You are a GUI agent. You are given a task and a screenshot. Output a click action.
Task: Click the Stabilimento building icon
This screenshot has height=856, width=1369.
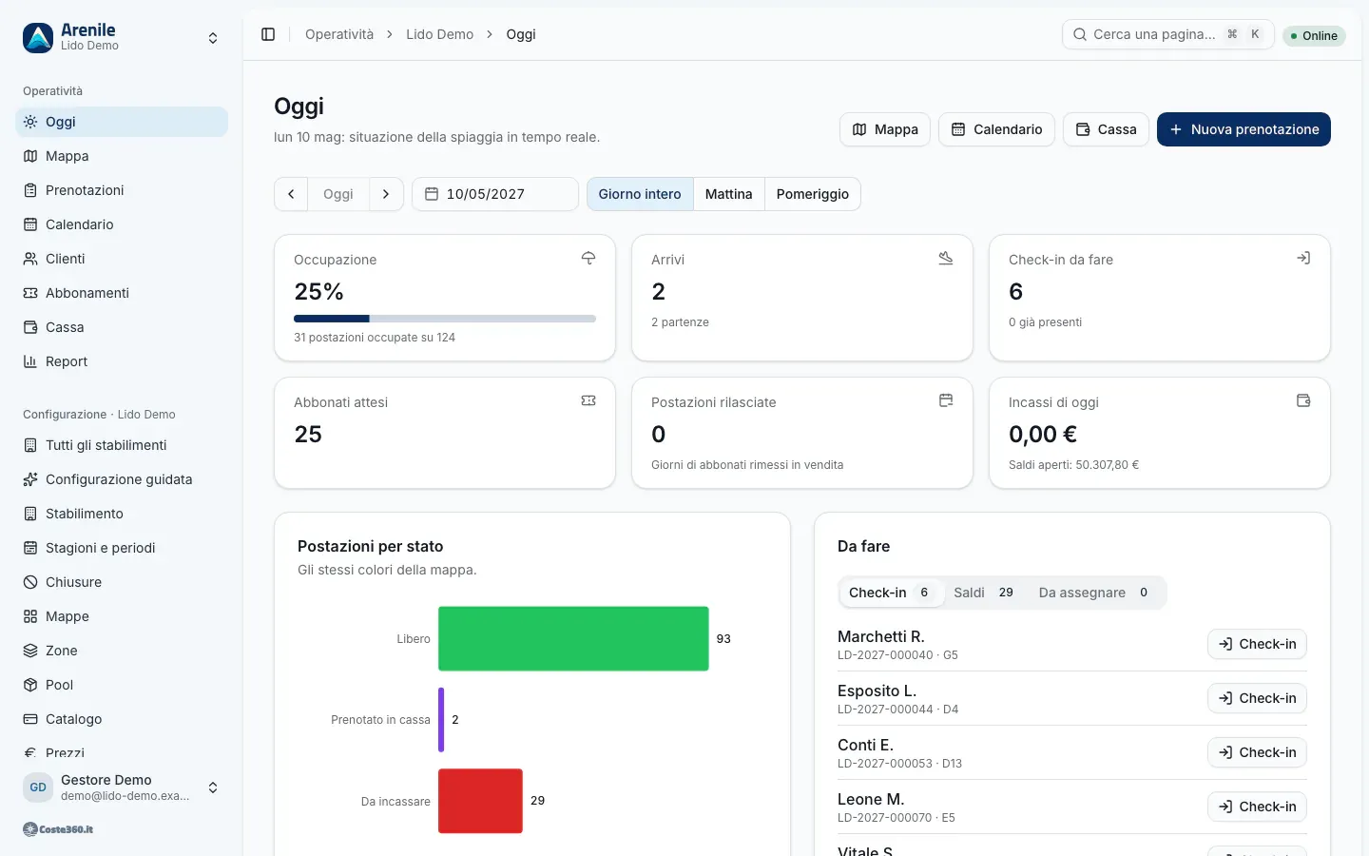[x=30, y=514]
